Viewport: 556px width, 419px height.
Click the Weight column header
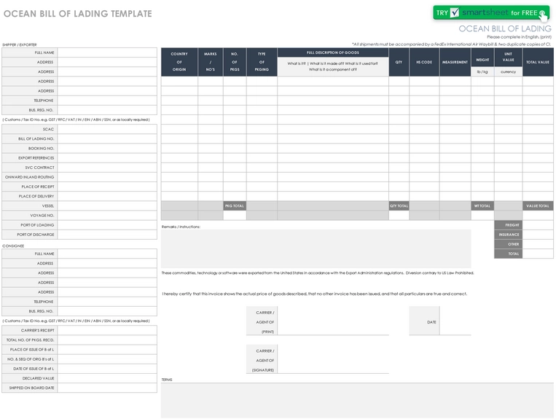point(482,58)
